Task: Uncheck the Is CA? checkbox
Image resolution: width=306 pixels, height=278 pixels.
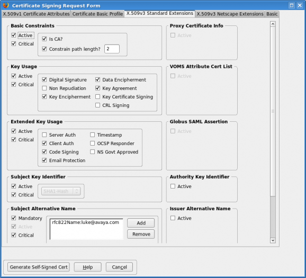Action: click(44, 39)
